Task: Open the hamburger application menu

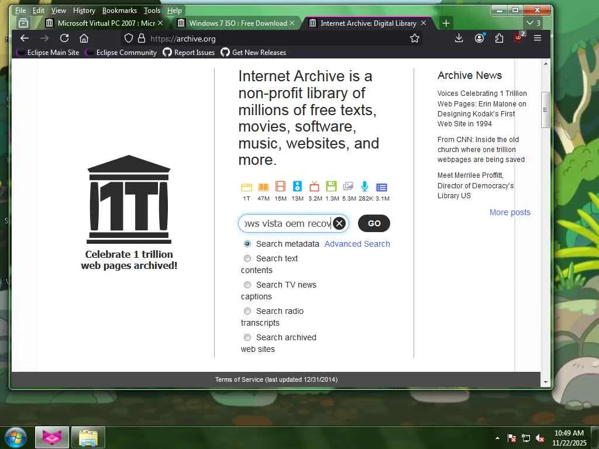Action: (x=538, y=38)
